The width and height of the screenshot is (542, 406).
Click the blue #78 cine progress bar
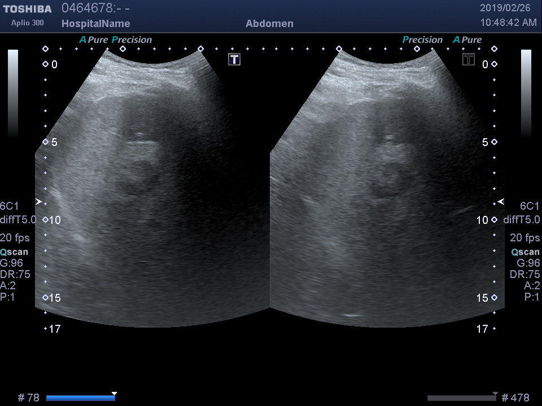(x=80, y=398)
